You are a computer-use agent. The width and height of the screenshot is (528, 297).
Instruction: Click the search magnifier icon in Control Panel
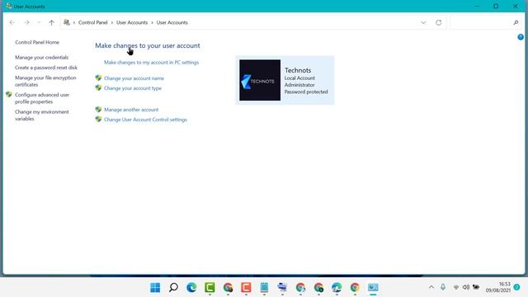coord(516,22)
